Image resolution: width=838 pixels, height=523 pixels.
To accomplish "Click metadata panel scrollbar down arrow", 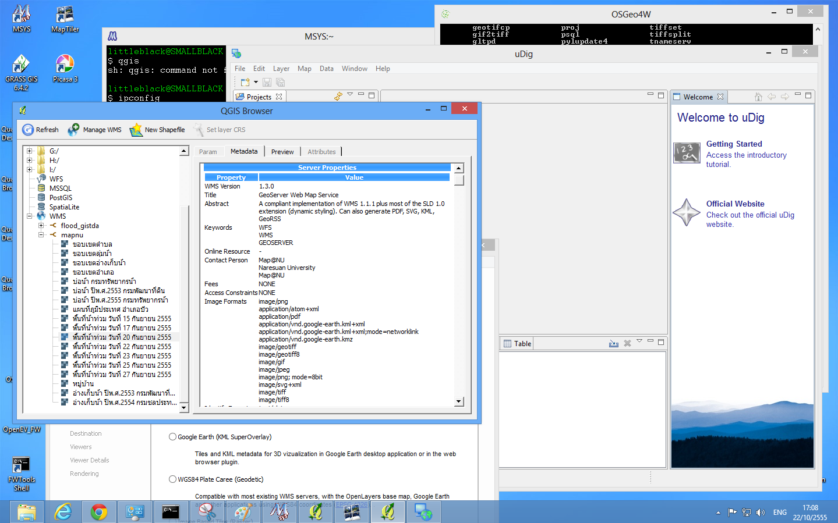I will click(459, 401).
